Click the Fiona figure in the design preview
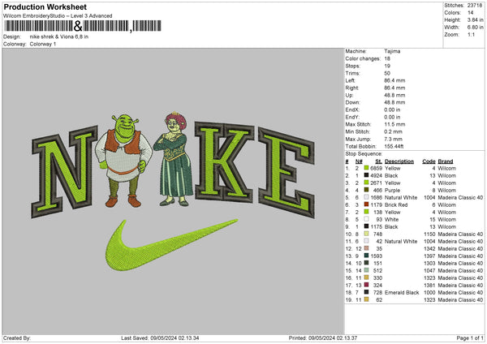The width and height of the screenshot is (487, 344). pyautogui.click(x=174, y=159)
